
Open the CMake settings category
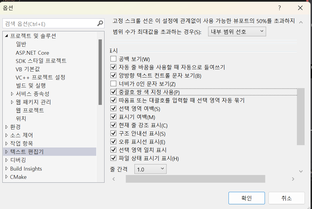coord(19,177)
